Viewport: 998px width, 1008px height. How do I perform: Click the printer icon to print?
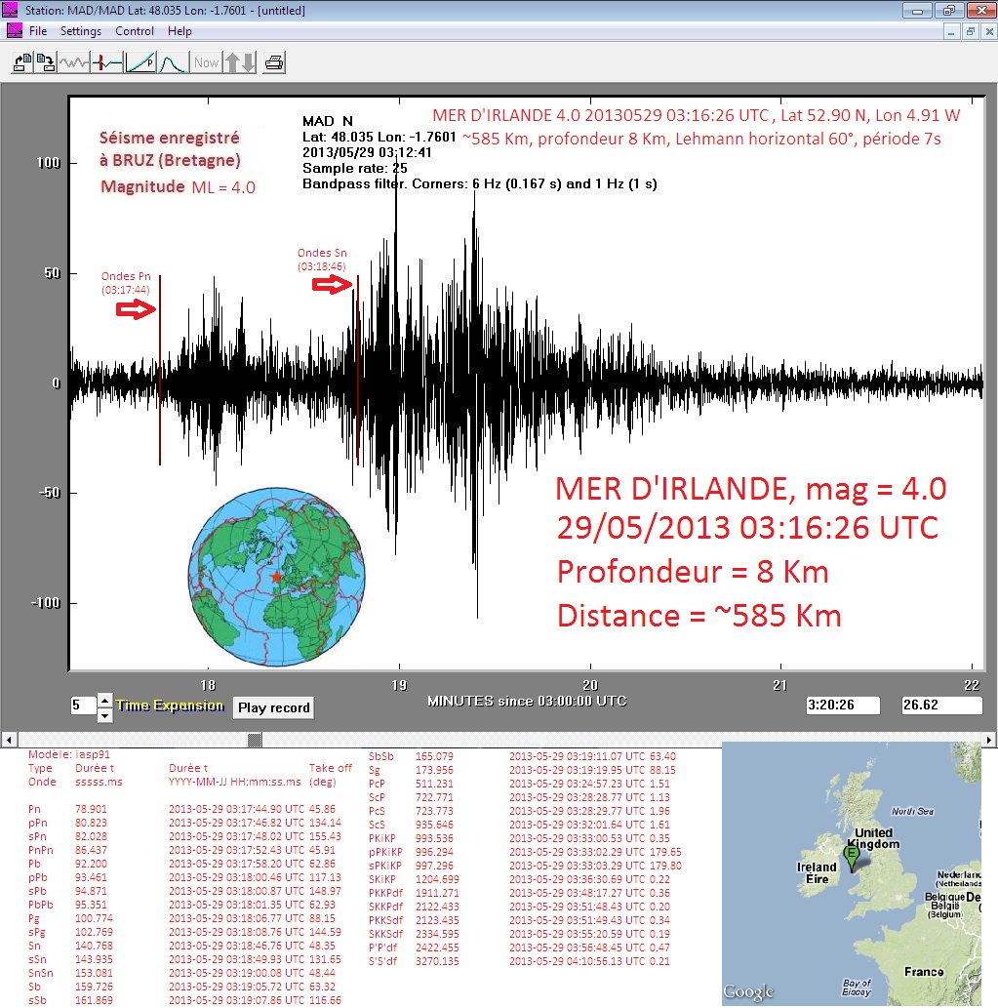tap(274, 62)
